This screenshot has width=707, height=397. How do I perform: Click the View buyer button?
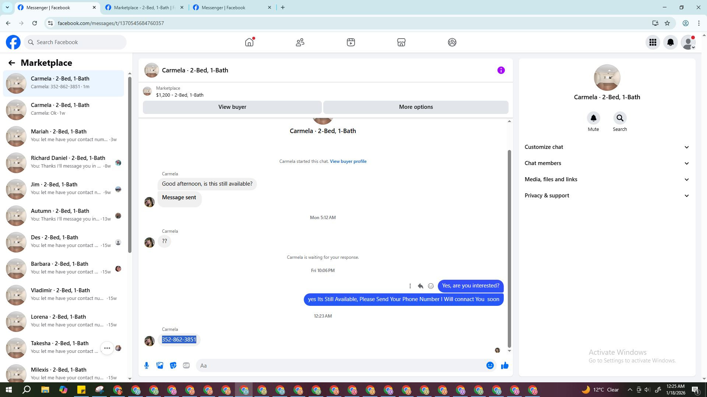point(232,107)
